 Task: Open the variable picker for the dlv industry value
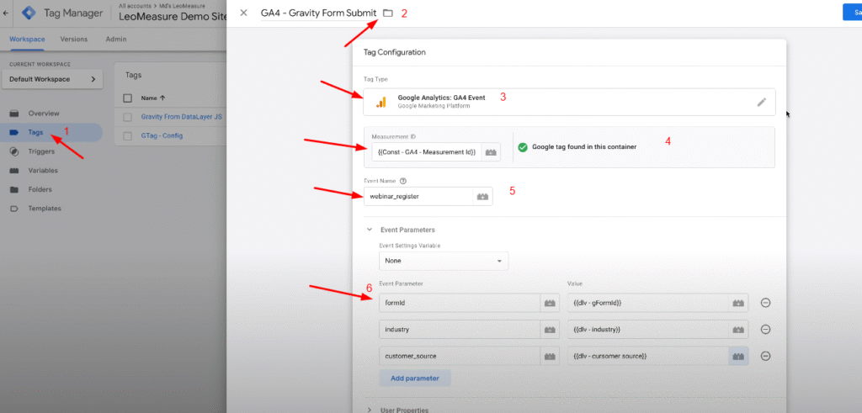(x=738, y=330)
